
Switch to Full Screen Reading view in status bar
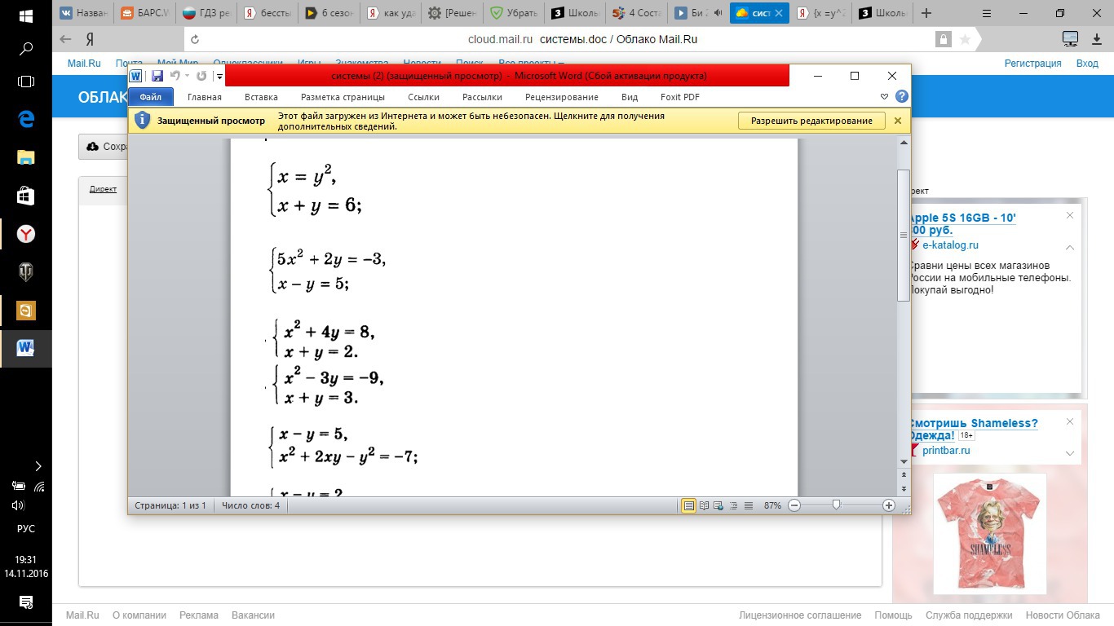tap(704, 505)
